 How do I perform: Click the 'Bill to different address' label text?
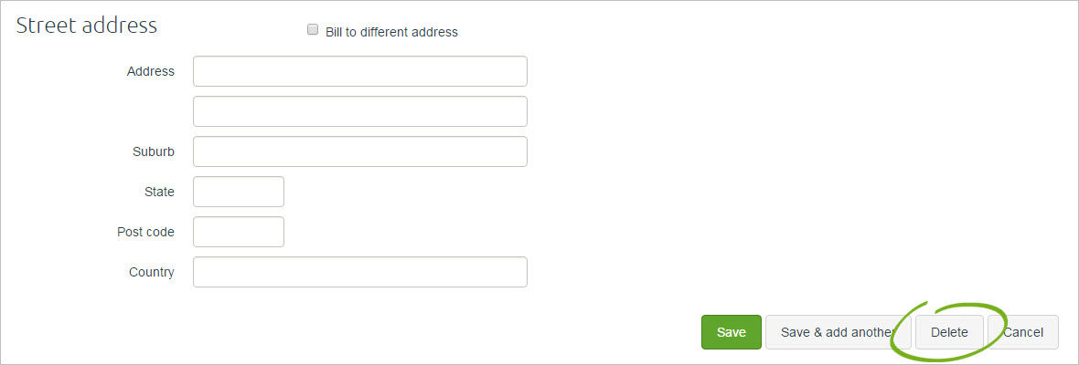(391, 32)
